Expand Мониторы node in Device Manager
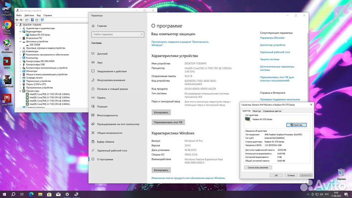 click(x=20, y=71)
